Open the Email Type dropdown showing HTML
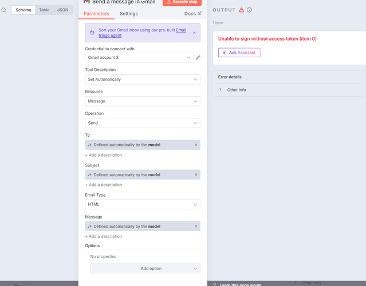The width and height of the screenshot is (366, 286). click(x=143, y=204)
